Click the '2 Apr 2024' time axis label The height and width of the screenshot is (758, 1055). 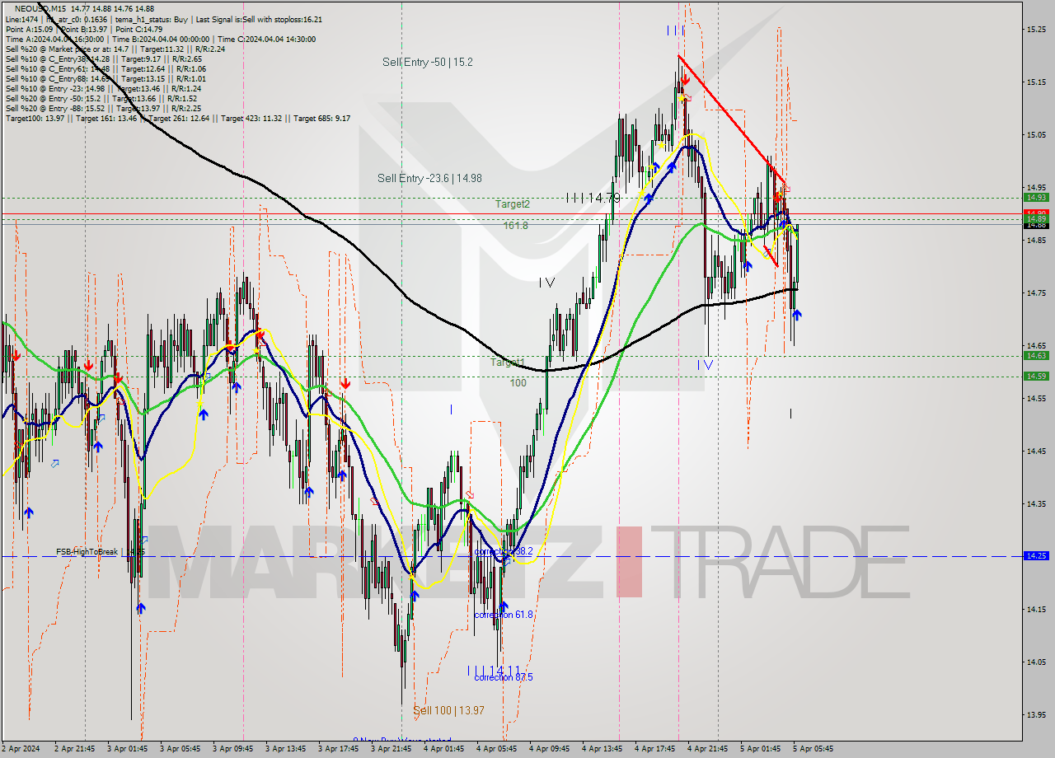coord(21,749)
